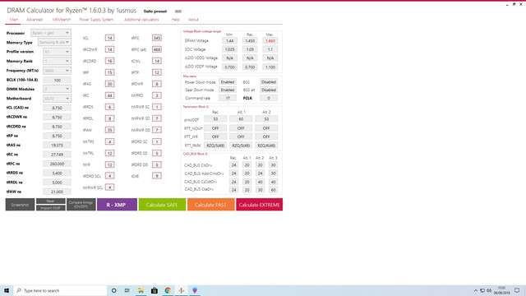This screenshot has height=296, width=526.
Task: Toggle Compare timings ON/OFF
Action: [81, 205]
